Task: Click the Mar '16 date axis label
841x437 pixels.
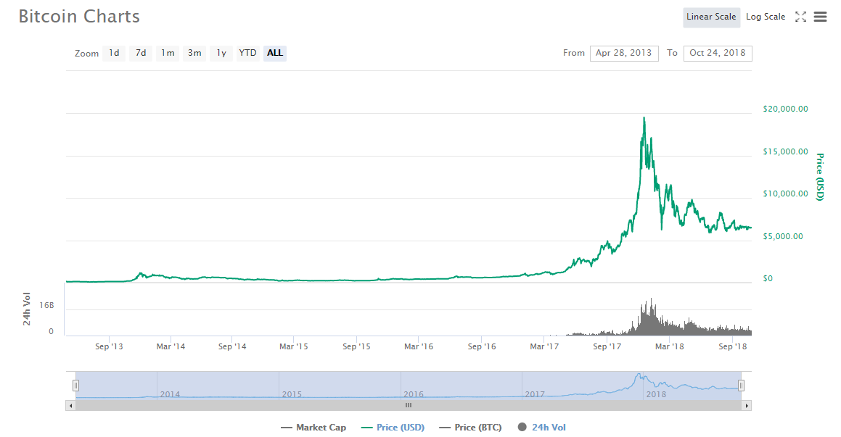Action: point(419,346)
